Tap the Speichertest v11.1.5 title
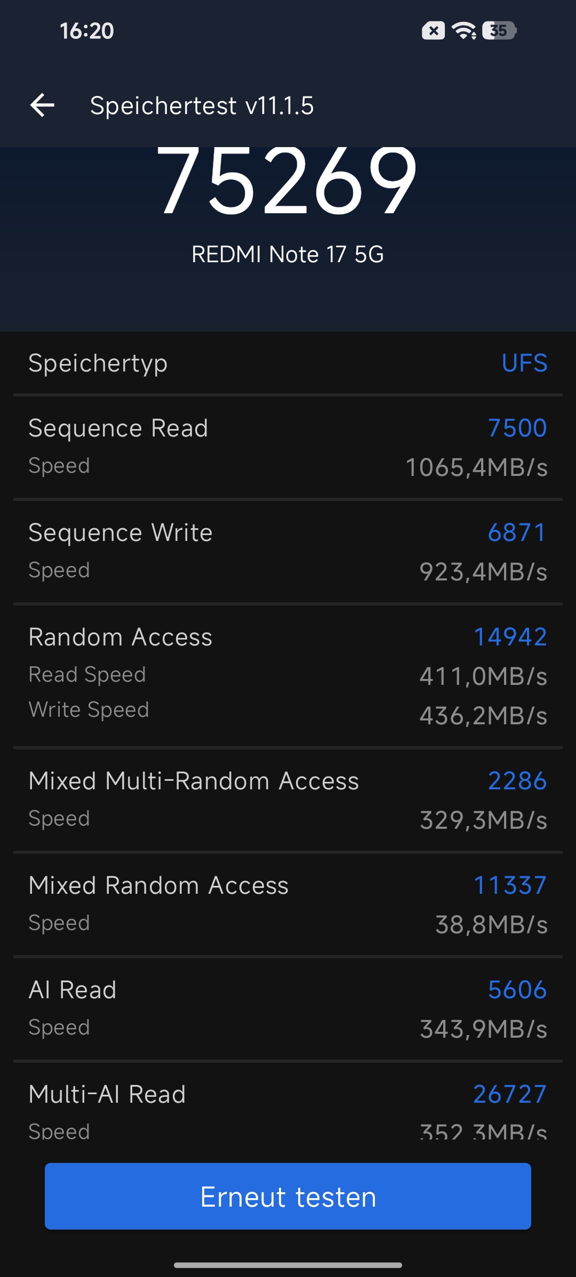 [202, 106]
